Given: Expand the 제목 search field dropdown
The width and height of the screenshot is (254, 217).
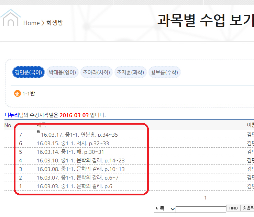Looking at the screenshot, I should pos(165,209).
